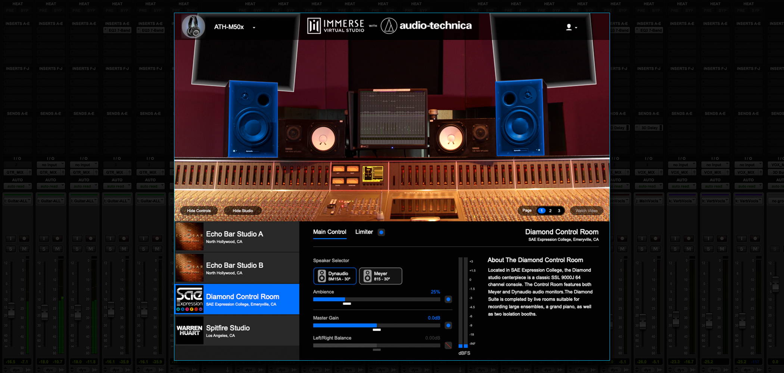Click the Master Gain 0.0dB value

[434, 318]
